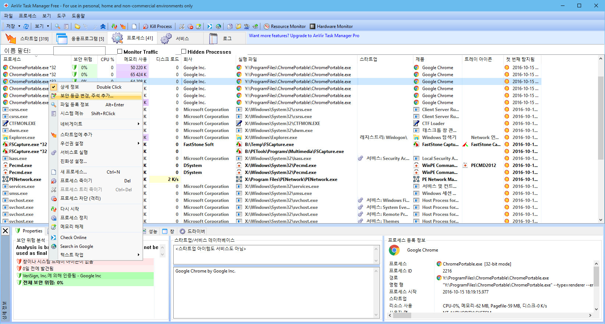Click the restart process toolbar icon
Screen dimensions: 605x324
coord(114,26)
